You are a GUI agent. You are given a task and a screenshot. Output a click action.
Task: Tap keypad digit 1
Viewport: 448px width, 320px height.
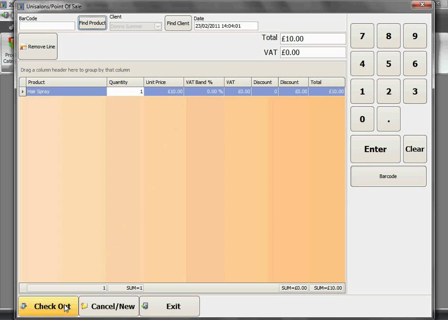point(362,92)
